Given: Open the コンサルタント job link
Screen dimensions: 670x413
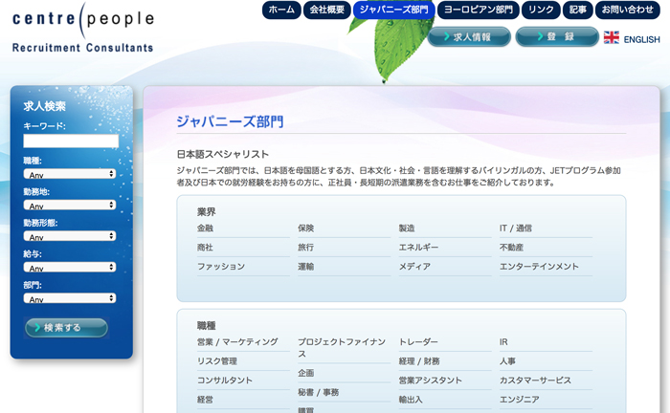Looking at the screenshot, I should 225,380.
